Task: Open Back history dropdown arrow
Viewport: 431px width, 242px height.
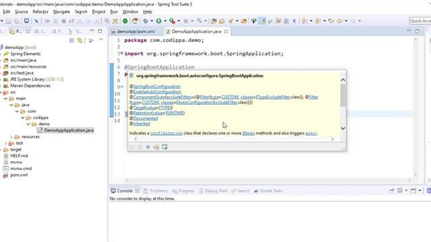Action: 346,21
